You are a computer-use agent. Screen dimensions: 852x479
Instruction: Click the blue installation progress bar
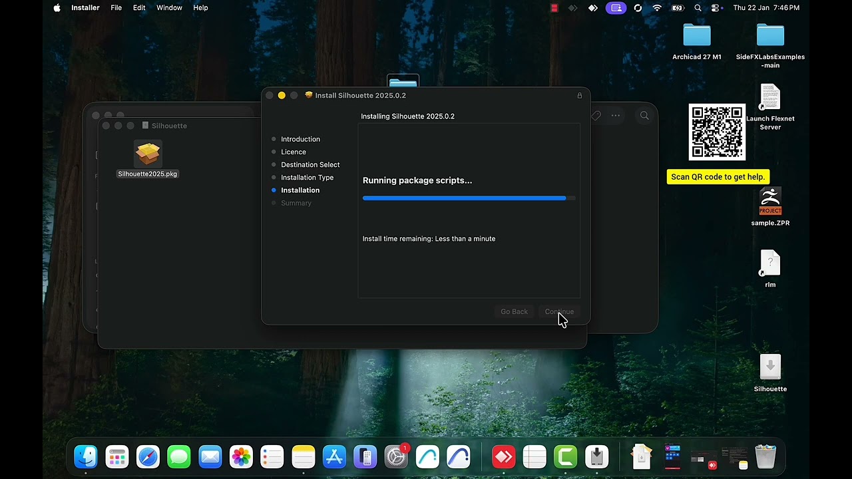pos(469,198)
